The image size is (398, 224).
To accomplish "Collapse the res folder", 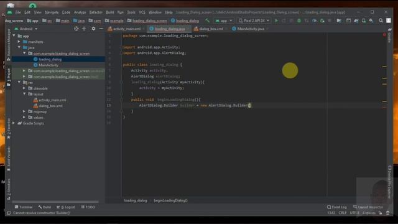I will (x=19, y=82).
